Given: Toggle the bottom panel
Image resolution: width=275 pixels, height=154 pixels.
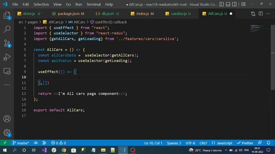Looking at the screenshot, I should (228, 4).
